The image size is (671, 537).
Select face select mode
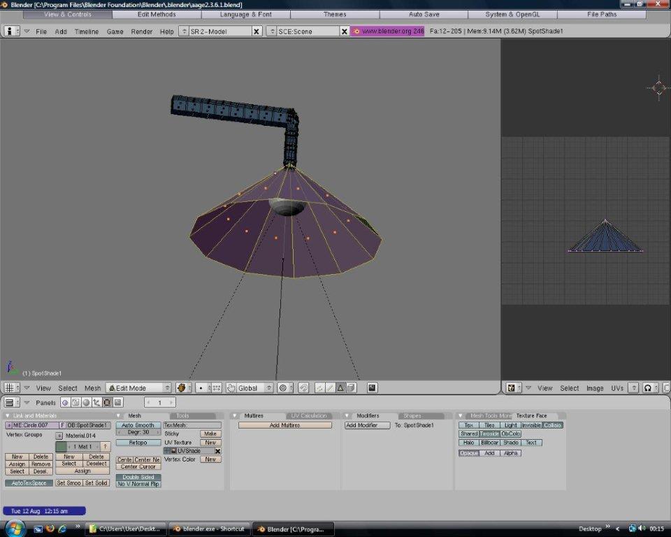340,388
